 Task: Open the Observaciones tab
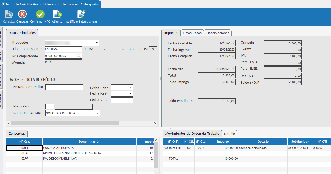218,33
